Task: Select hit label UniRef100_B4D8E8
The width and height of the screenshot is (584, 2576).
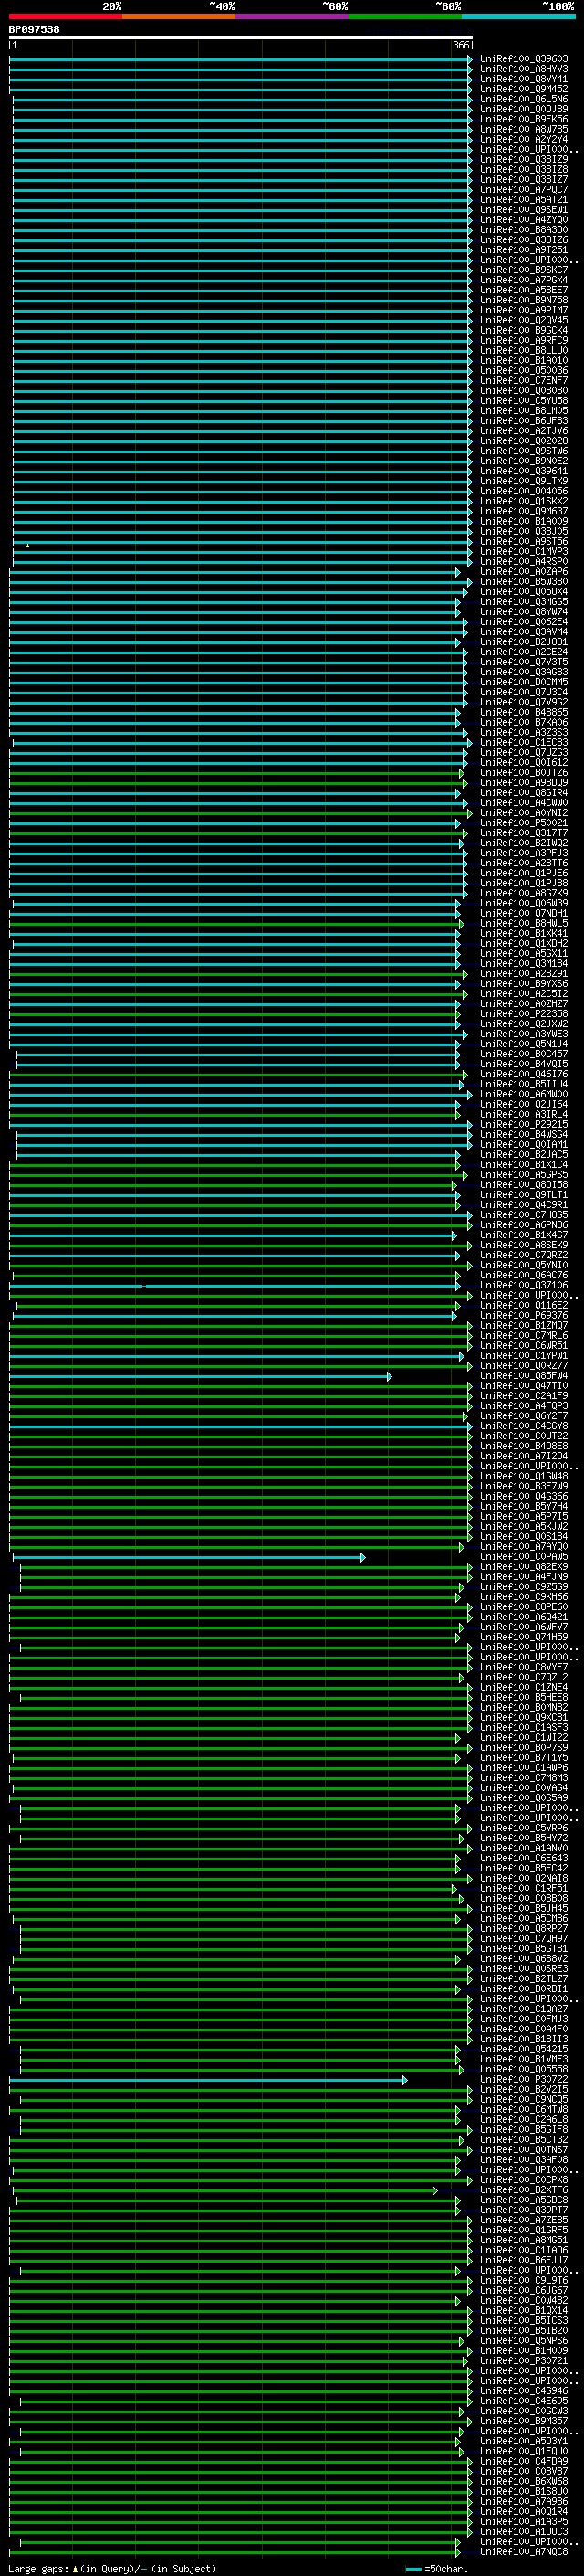Action: [524, 1446]
